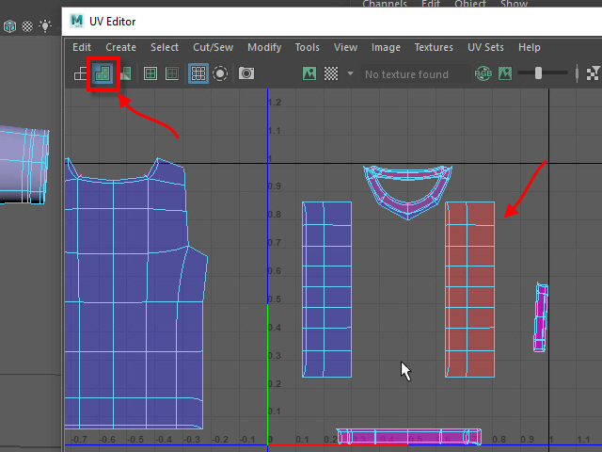Open the UV Sets menu
The height and width of the screenshot is (452, 602).
pyautogui.click(x=486, y=47)
